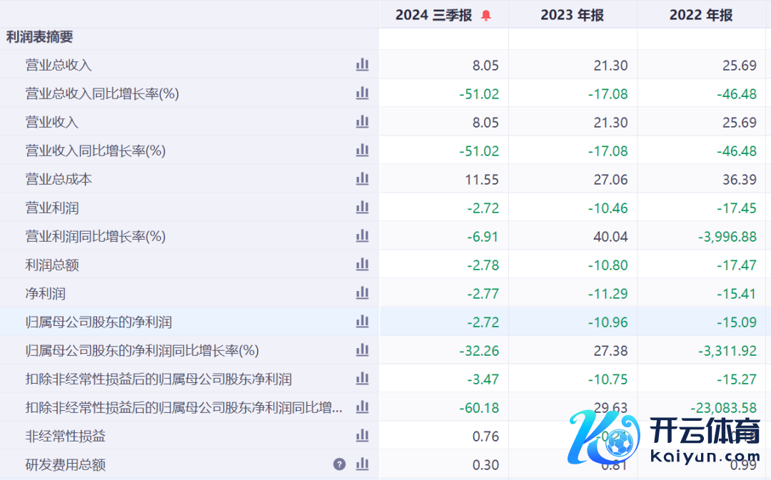
Task: Open bar chart icon beside 营业利润
Action: click(x=363, y=208)
